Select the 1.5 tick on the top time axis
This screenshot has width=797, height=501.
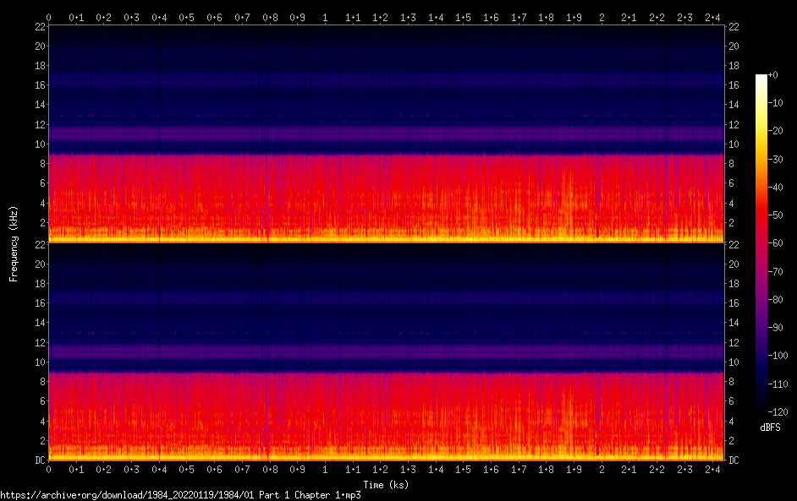[463, 17]
